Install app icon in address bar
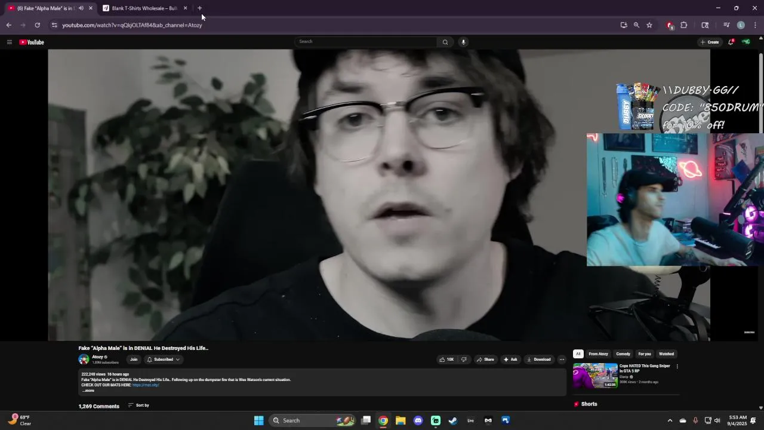The height and width of the screenshot is (430, 764). 624,25
